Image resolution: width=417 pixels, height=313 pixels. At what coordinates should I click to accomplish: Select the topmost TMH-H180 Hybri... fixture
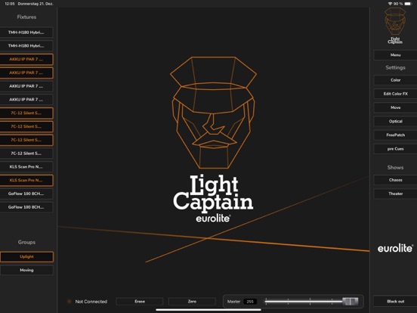[x=26, y=33]
